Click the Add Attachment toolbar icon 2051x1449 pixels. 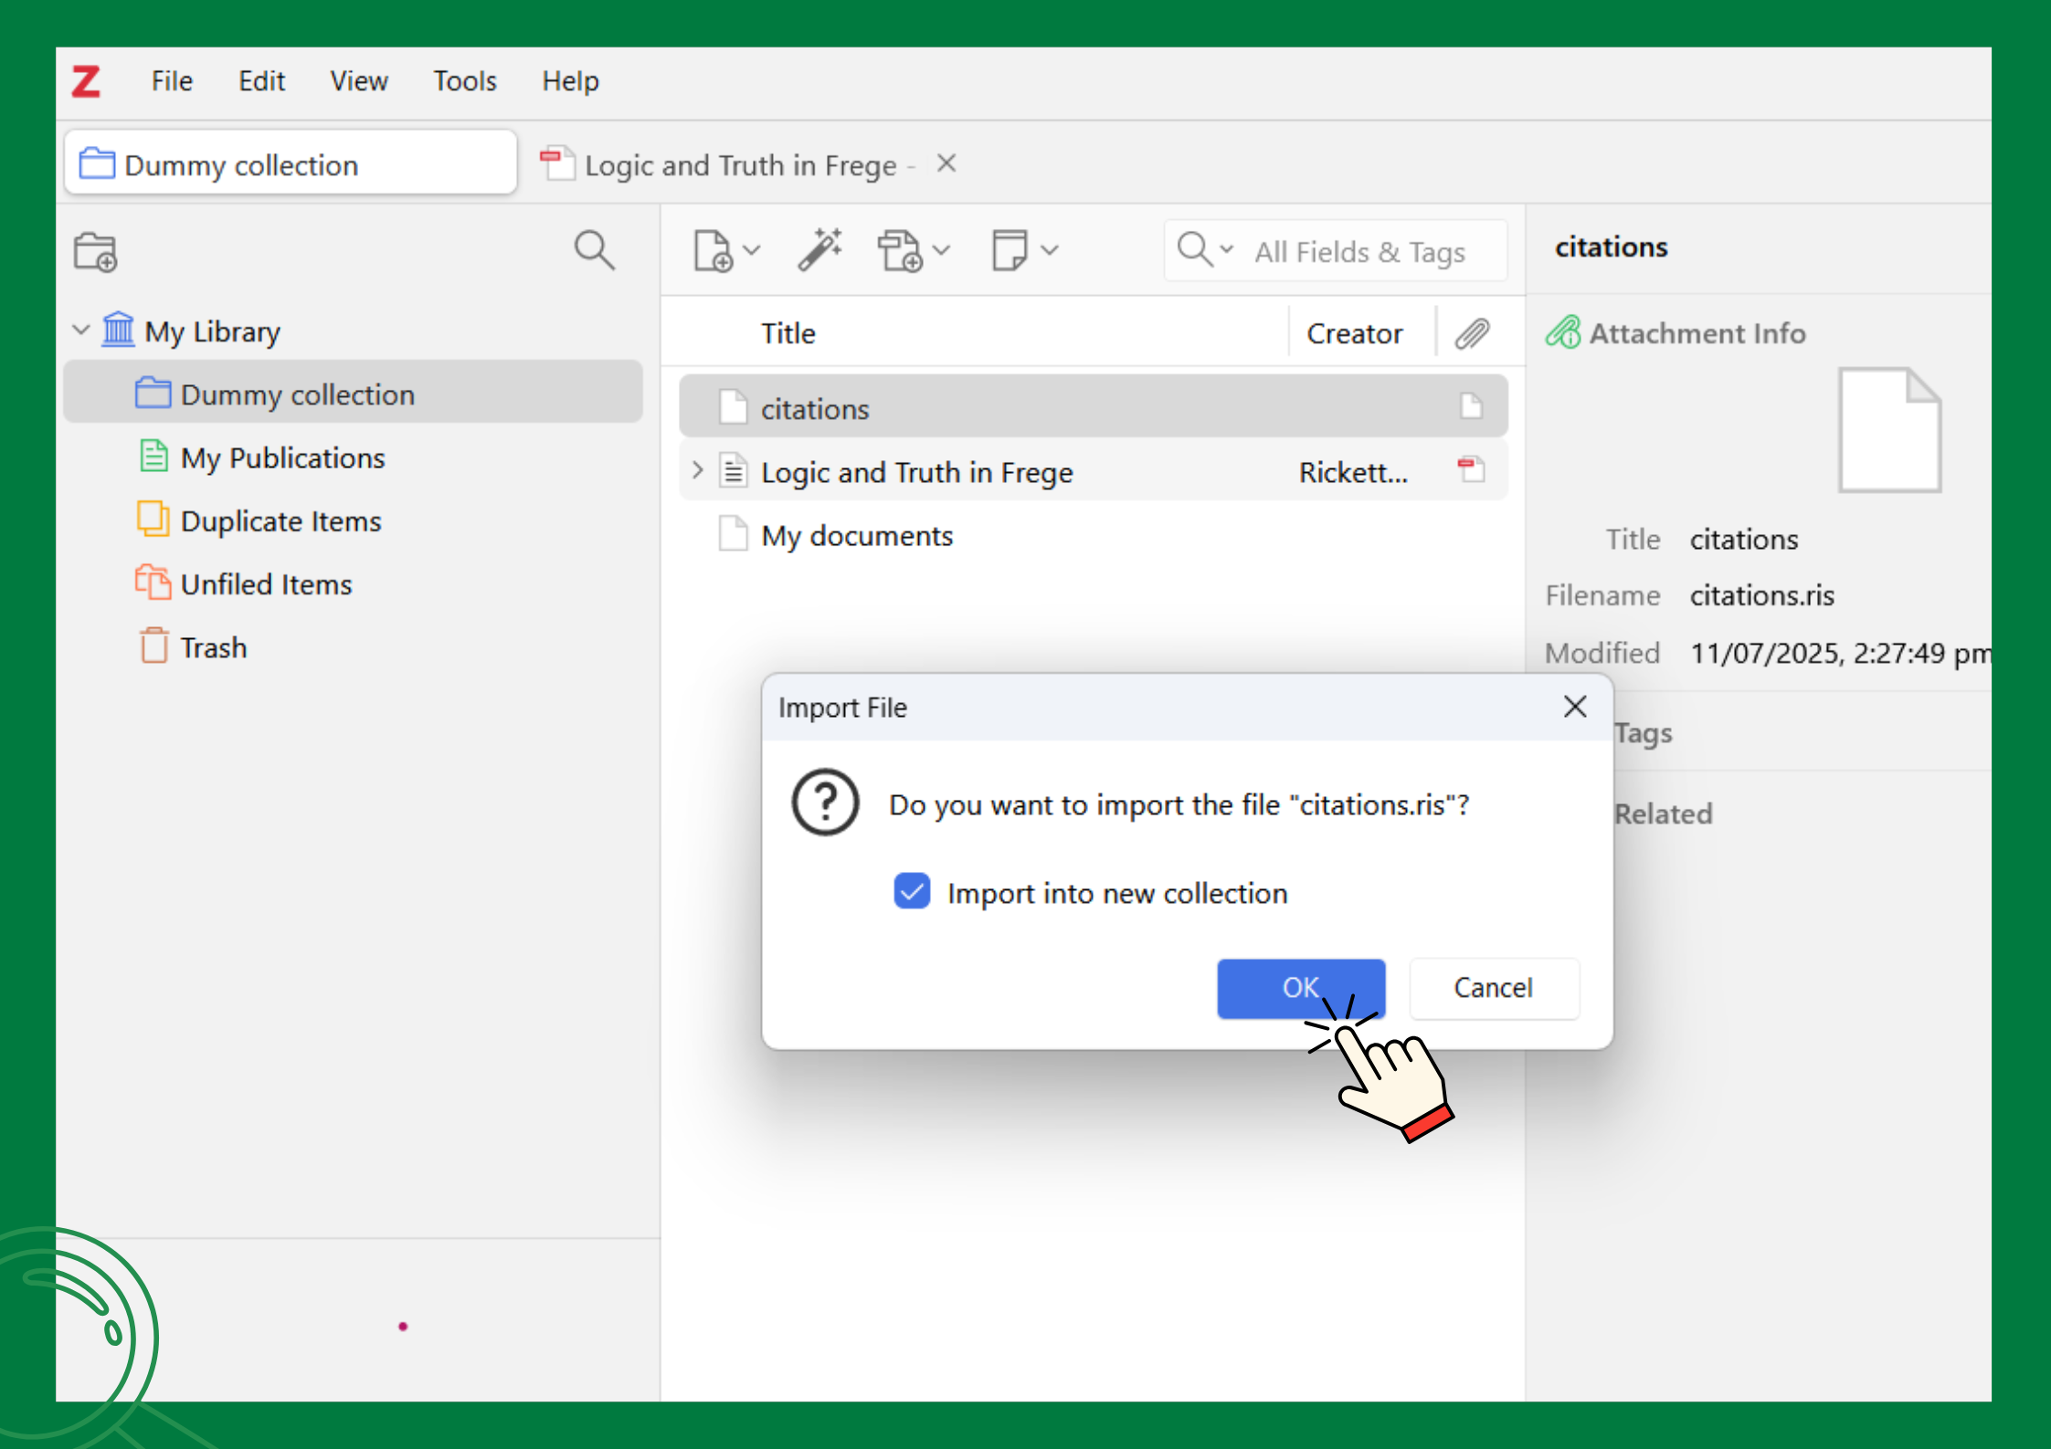900,251
